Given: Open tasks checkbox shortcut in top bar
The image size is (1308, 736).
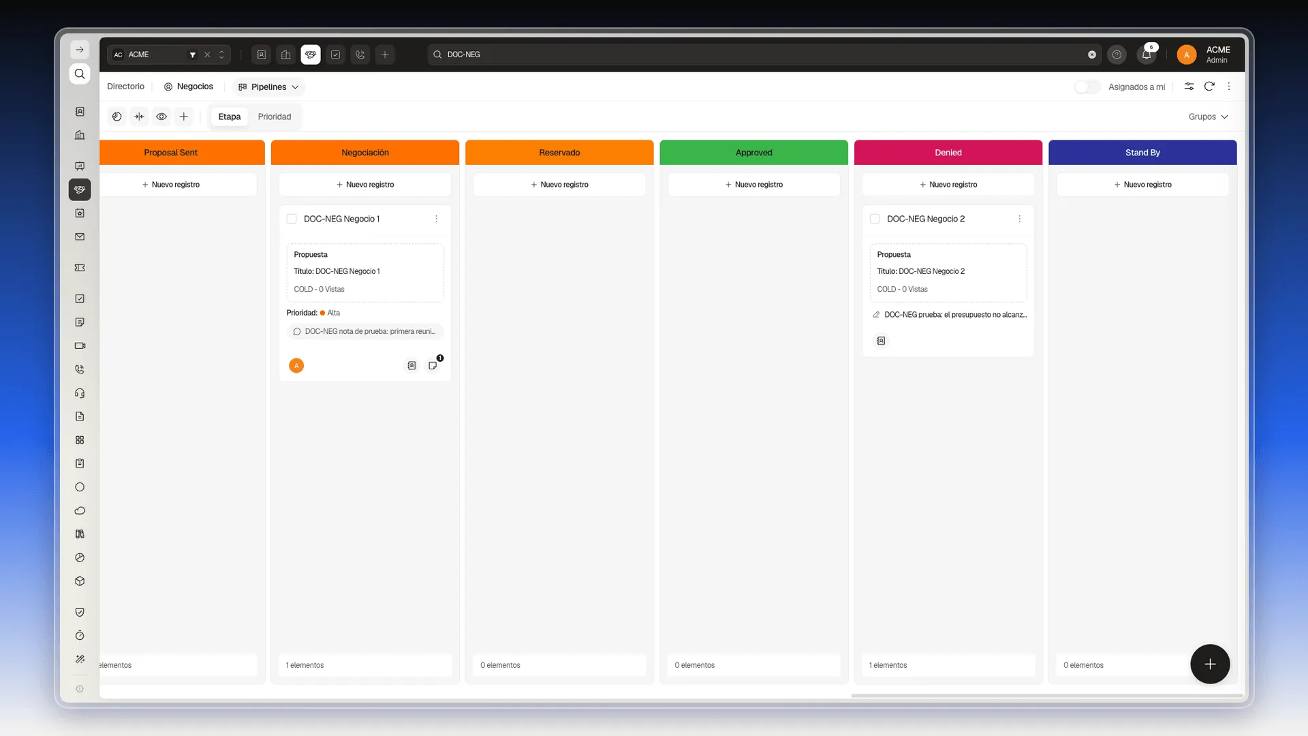Looking at the screenshot, I should pyautogui.click(x=336, y=55).
